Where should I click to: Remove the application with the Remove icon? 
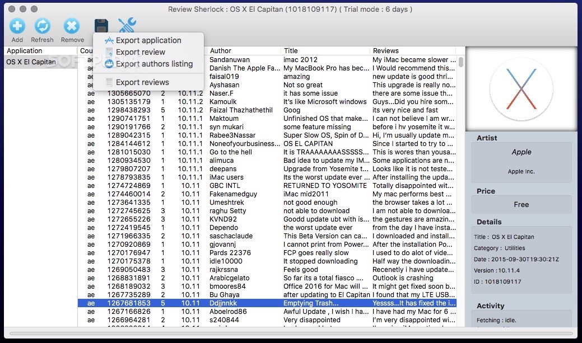tap(72, 26)
